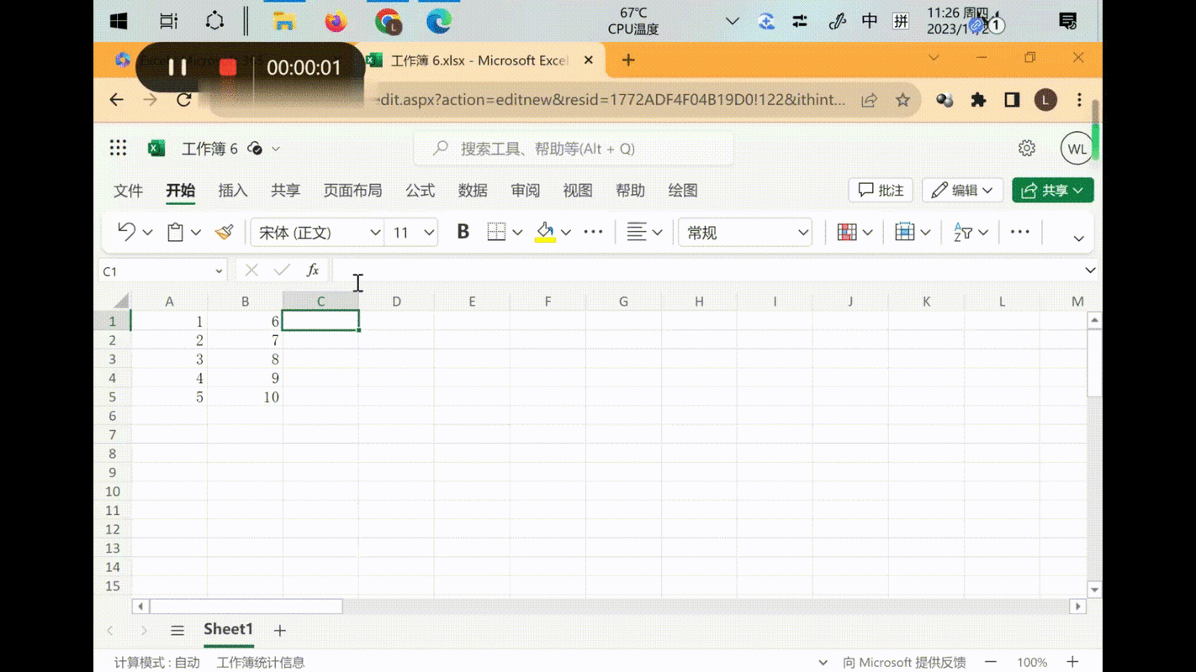Stop the screen recording
1196x672 pixels.
tap(228, 67)
